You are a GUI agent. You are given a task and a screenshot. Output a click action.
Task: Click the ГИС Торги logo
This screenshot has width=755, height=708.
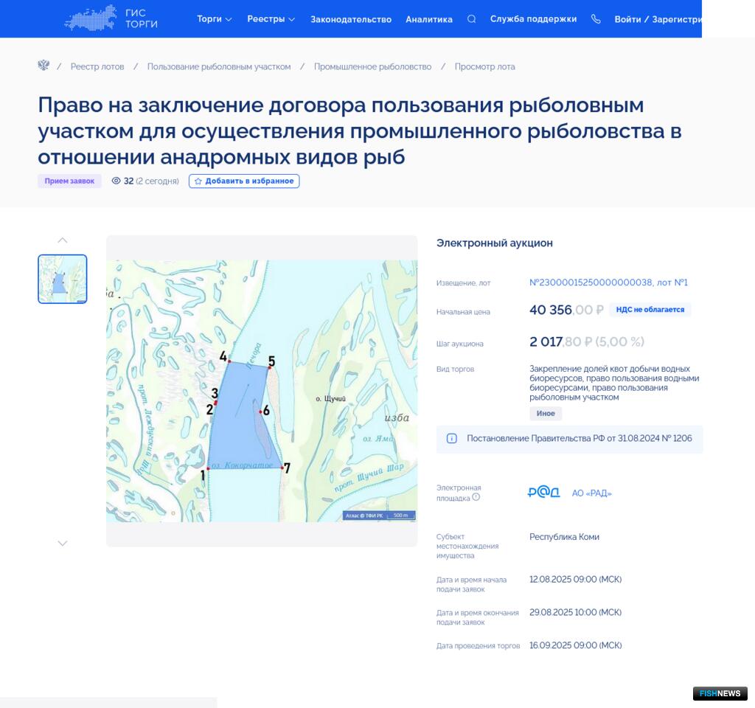tap(111, 18)
